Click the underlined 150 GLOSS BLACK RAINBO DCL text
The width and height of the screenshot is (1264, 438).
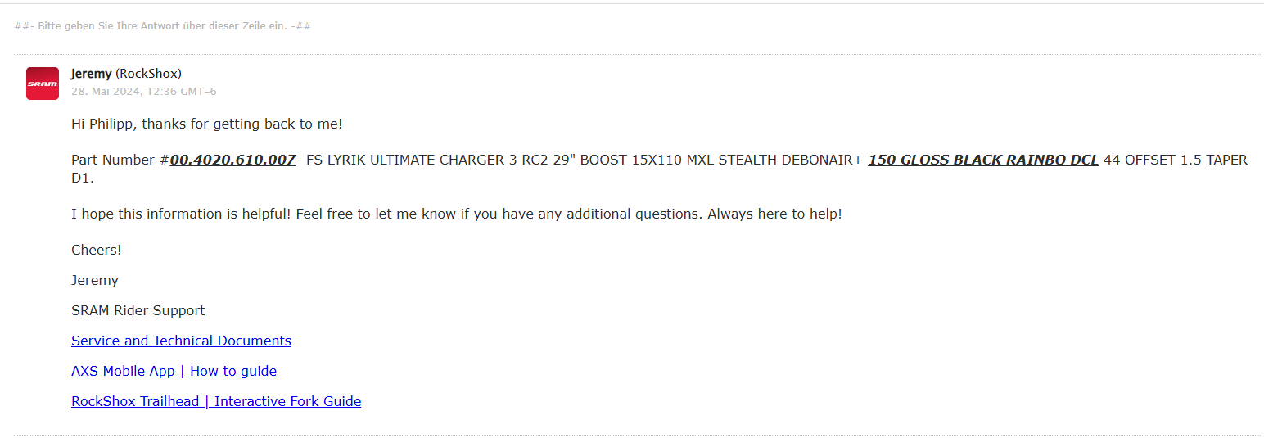[x=982, y=160]
